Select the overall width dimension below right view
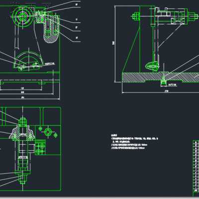 (x=161, y=92)
